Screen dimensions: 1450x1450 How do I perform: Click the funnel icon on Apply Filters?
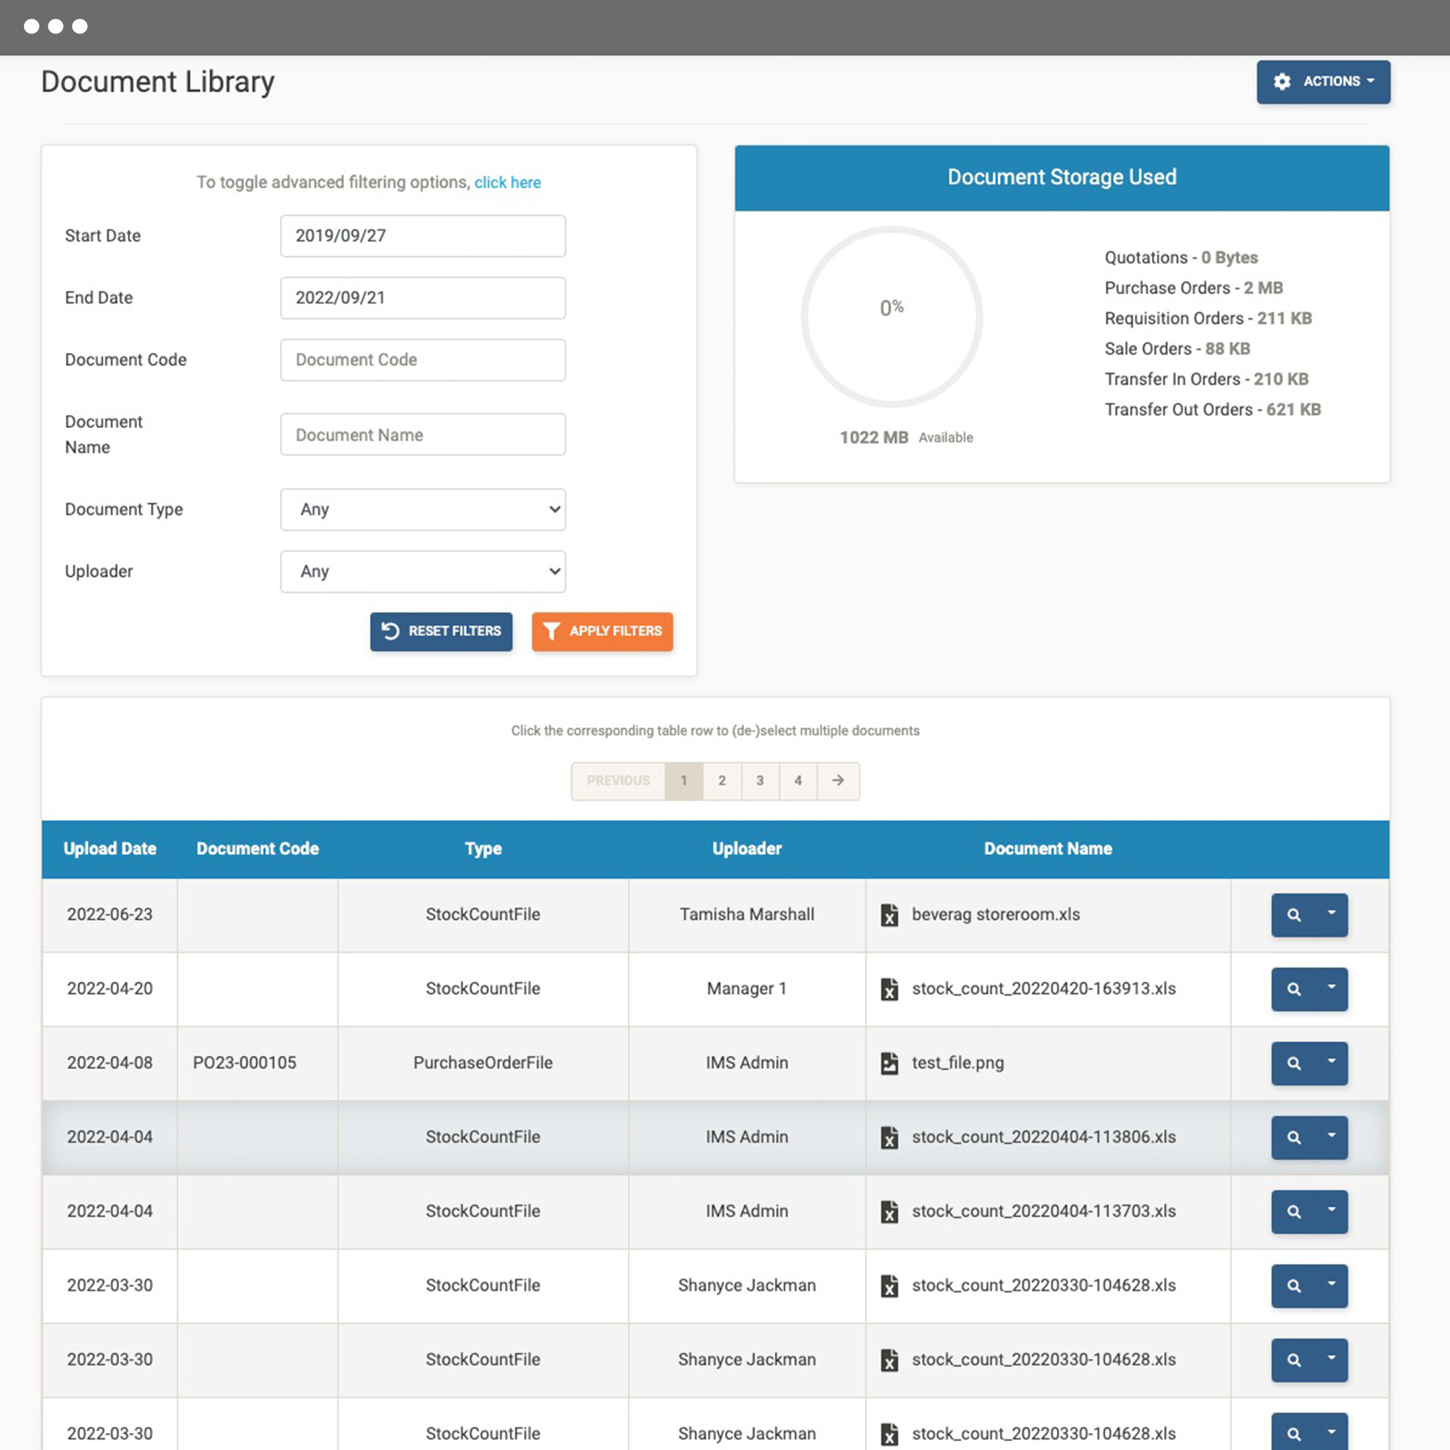[552, 632]
